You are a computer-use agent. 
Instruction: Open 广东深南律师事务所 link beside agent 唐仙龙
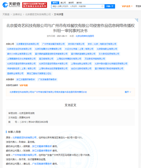(42, 164)
